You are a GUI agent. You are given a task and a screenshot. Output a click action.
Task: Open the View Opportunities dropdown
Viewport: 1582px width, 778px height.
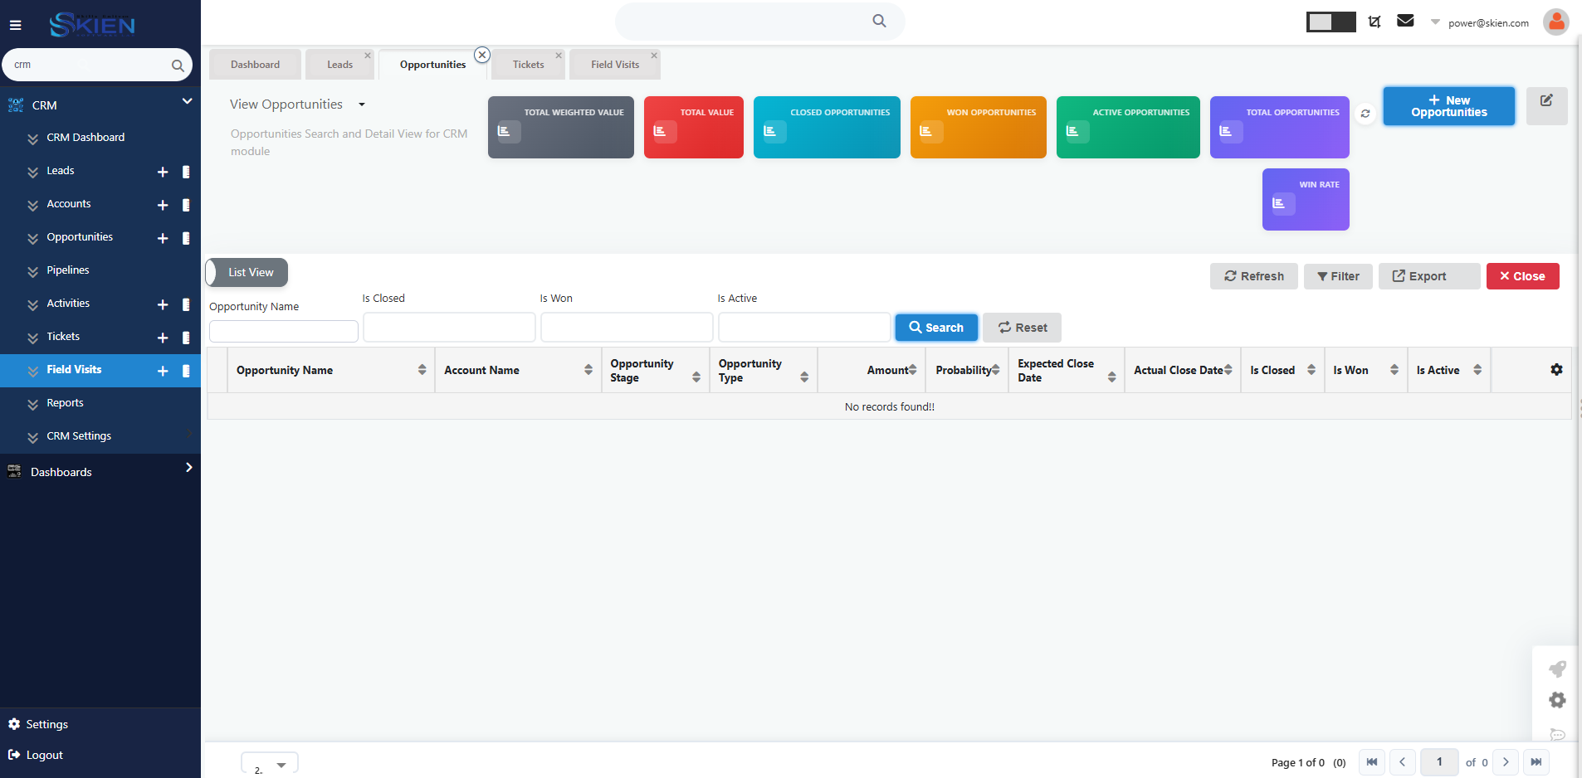pos(361,105)
